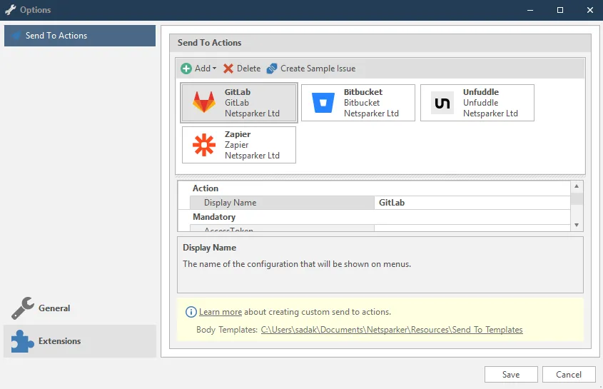Click Netsparker Ltd text in Unfuddle card
The height and width of the screenshot is (389, 603).
click(x=490, y=113)
